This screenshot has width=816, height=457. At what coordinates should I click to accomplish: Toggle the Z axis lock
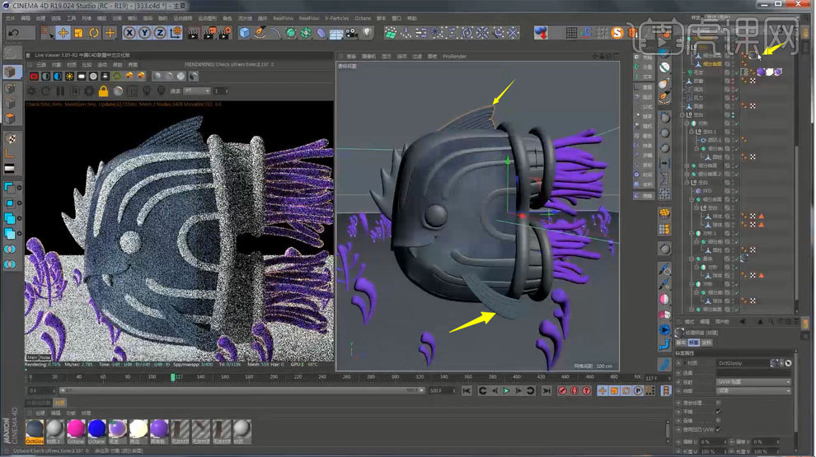click(160, 33)
